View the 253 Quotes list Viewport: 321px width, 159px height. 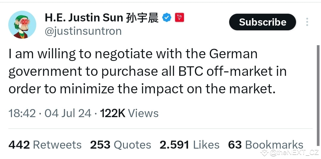(121, 145)
